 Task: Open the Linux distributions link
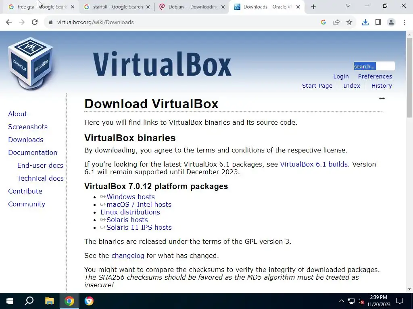click(130, 212)
